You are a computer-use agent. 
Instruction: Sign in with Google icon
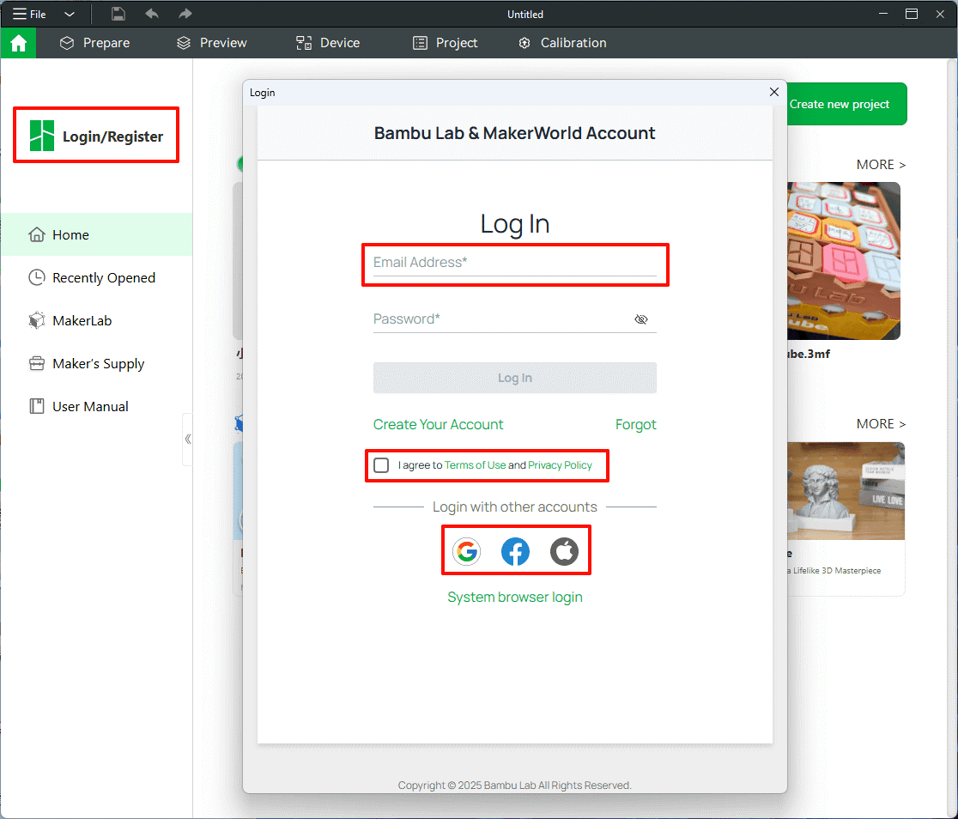(466, 551)
